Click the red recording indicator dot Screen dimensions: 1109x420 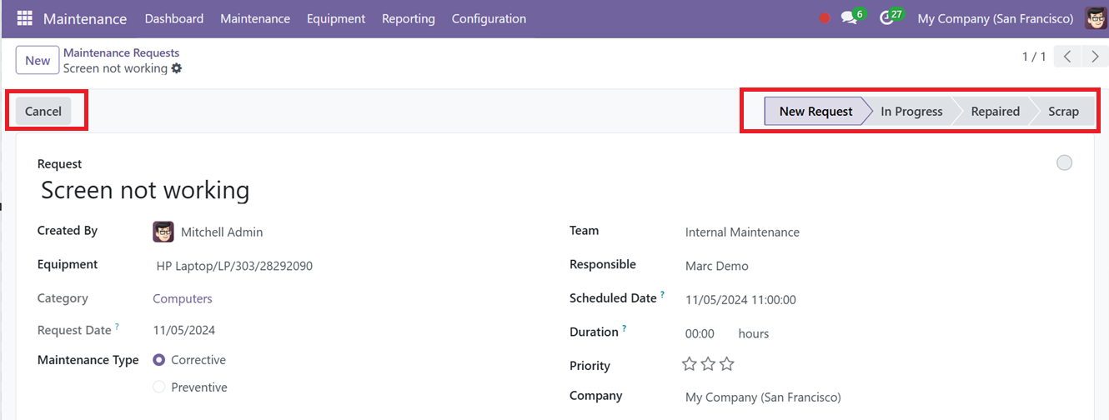click(825, 18)
